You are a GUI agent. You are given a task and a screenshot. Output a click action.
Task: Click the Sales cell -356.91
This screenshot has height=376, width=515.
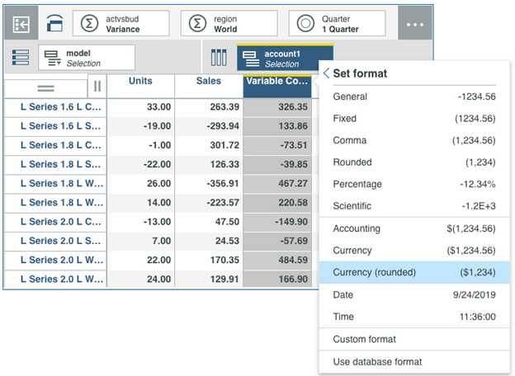pos(209,184)
